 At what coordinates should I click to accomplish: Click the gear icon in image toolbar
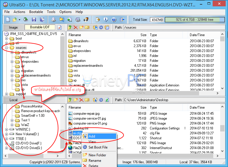click(x=101, y=27)
